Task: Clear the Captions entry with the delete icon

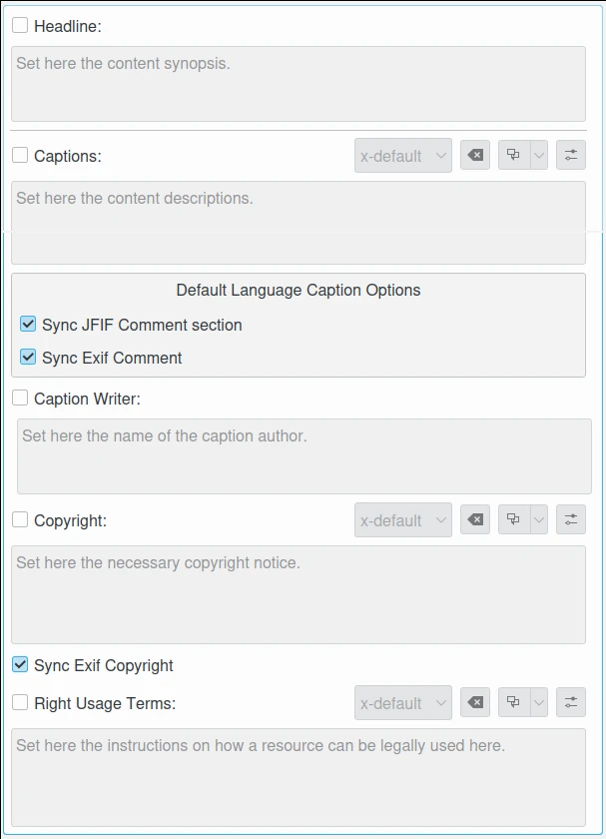Action: click(475, 156)
